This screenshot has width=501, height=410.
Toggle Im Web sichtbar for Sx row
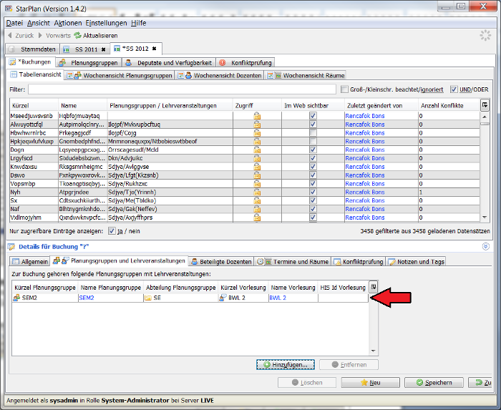point(313,200)
